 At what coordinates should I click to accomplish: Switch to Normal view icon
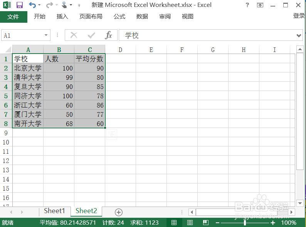point(174,222)
